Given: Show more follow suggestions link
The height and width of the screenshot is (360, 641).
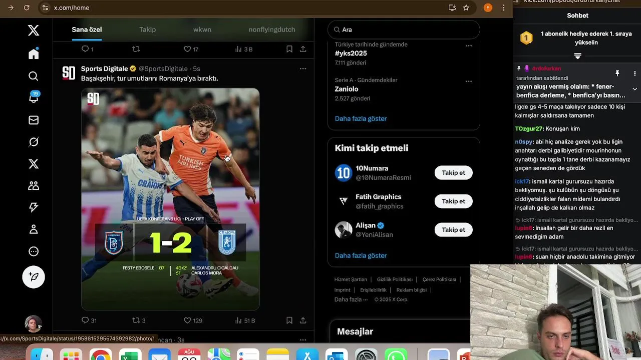Looking at the screenshot, I should [361, 255].
